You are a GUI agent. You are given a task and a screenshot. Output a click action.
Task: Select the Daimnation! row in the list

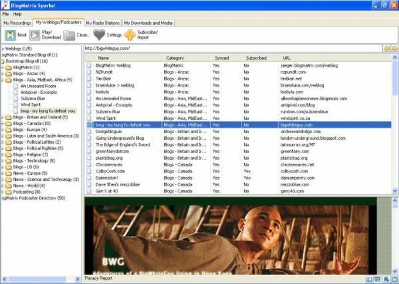click(238, 178)
